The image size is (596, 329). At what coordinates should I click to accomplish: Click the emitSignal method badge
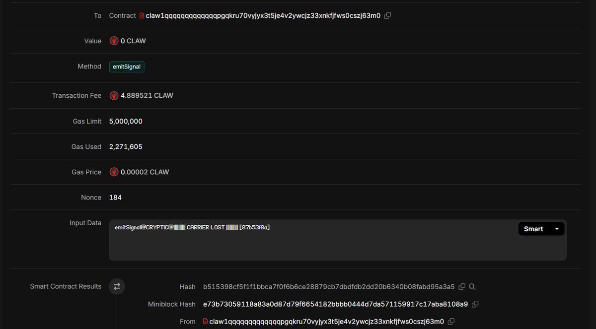click(127, 66)
